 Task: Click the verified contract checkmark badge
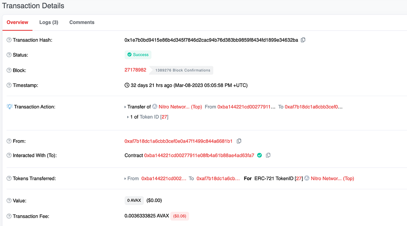259,155
